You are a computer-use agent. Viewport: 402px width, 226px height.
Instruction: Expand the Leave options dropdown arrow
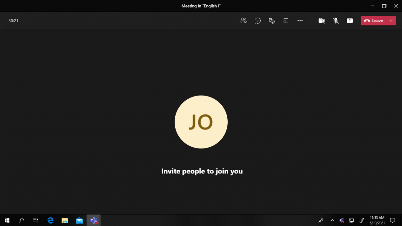tap(391, 21)
